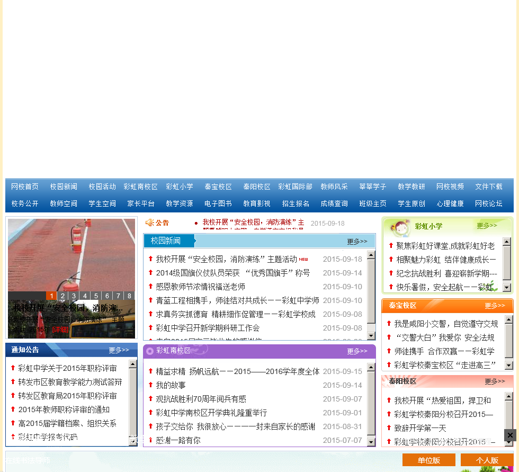This screenshot has width=519, height=472.
Task: Click scroll-down arrow of 彩虹南校区 list
Action: coord(371,442)
